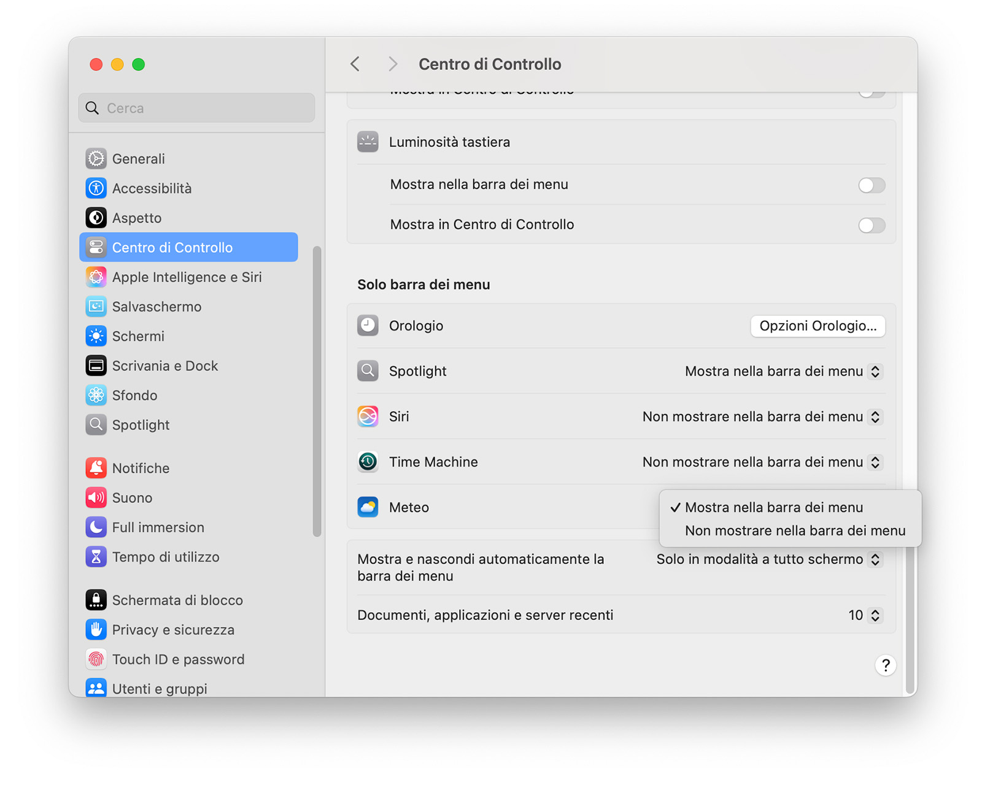Image resolution: width=982 pixels, height=793 pixels.
Task: Click the 'Opzioni Orologio…' button
Action: (x=818, y=326)
